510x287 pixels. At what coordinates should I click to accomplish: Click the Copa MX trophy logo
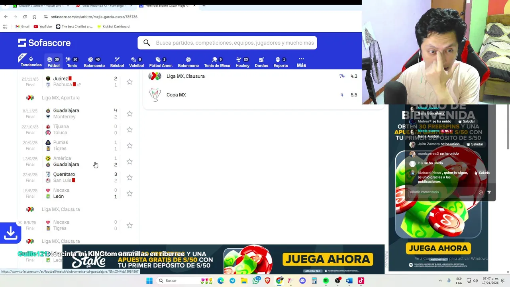click(x=155, y=95)
